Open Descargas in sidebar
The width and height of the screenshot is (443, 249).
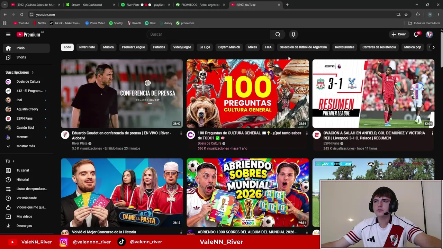pyautogui.click(x=26, y=225)
